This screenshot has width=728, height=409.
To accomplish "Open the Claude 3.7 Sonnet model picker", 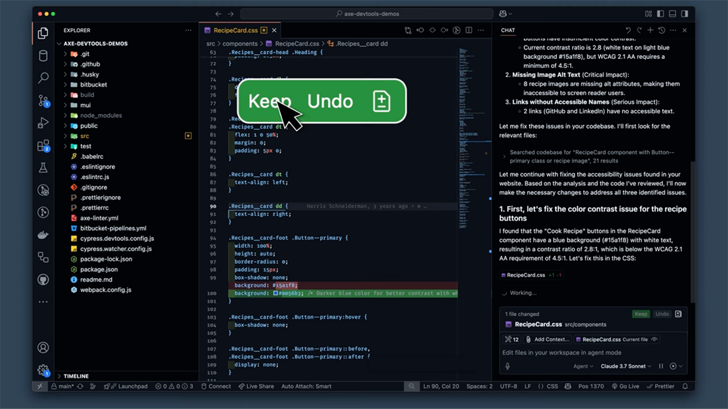I will pyautogui.click(x=624, y=366).
